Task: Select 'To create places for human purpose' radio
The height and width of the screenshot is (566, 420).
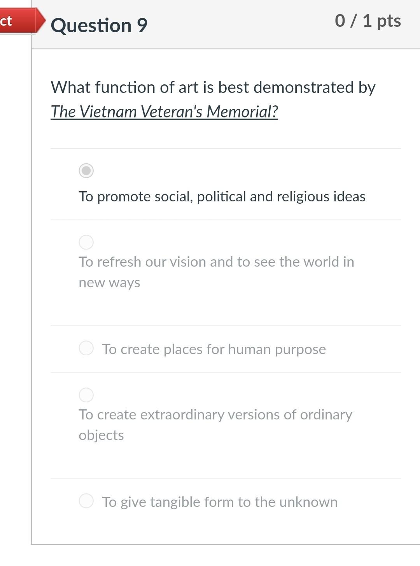Action: (86, 348)
